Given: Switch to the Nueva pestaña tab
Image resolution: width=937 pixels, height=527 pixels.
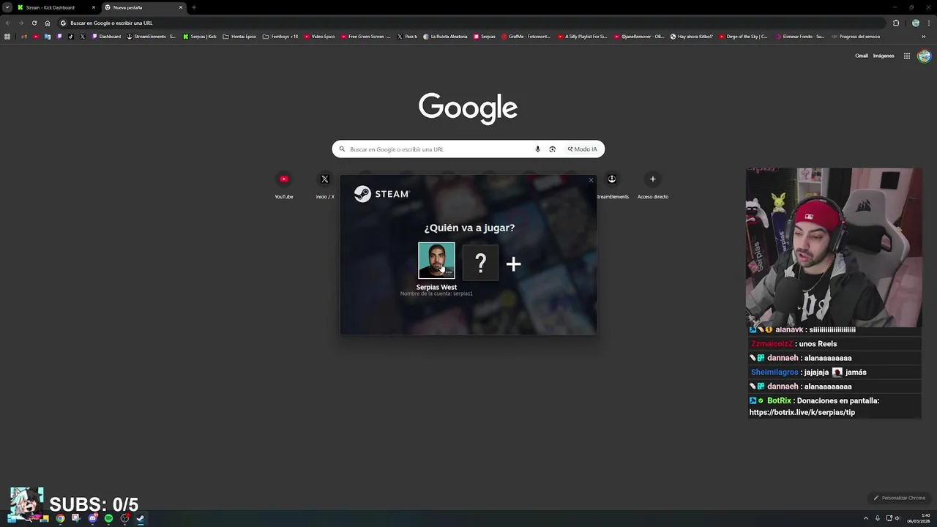Looking at the screenshot, I should pos(143,7).
